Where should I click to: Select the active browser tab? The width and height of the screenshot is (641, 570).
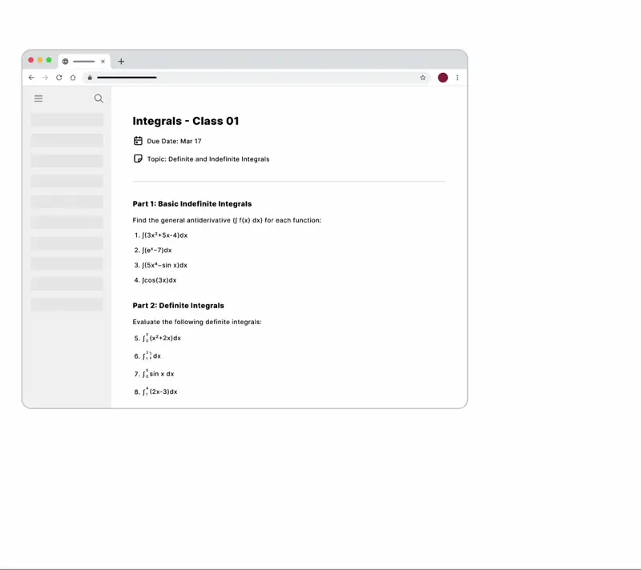[83, 62]
